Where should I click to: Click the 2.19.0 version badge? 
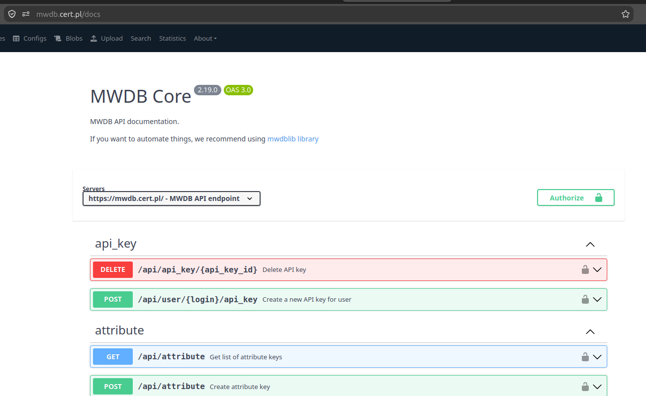pyautogui.click(x=207, y=90)
